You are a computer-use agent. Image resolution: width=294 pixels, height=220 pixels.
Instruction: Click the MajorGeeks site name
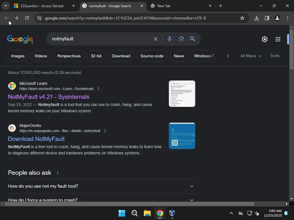30,125
